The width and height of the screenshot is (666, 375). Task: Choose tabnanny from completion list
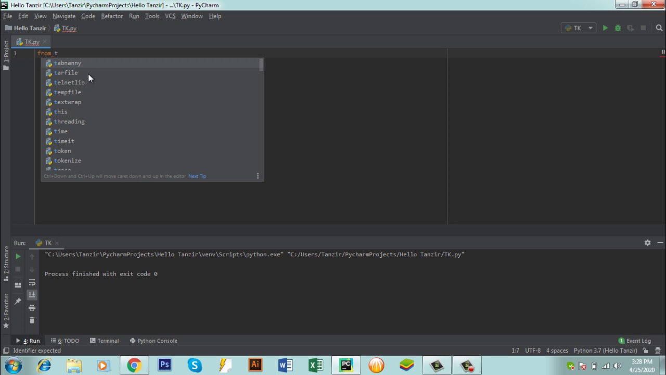click(152, 63)
